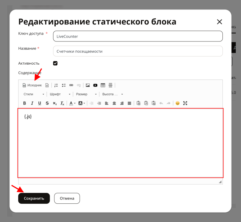Justify the text alignment
241x222 pixels.
[129, 103]
